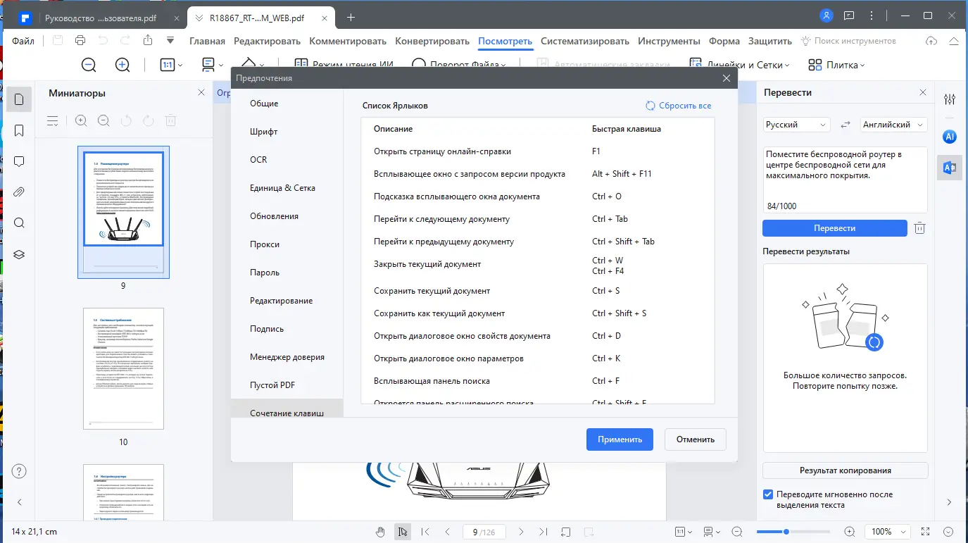Click the Сбросить все link
Screen dimensions: 968x543
679,106
